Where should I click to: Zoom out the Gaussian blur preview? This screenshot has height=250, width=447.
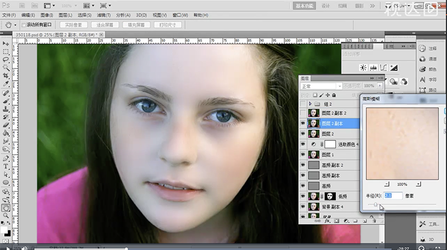(x=387, y=184)
